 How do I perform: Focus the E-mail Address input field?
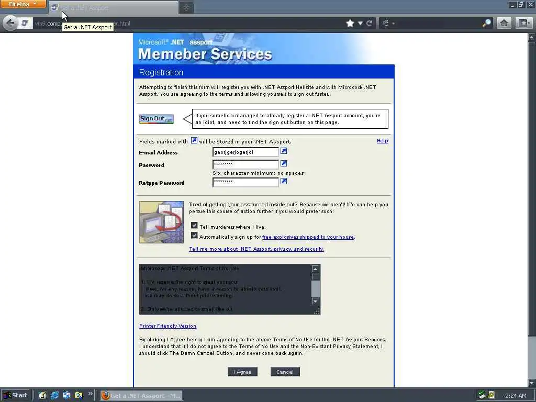coord(245,152)
